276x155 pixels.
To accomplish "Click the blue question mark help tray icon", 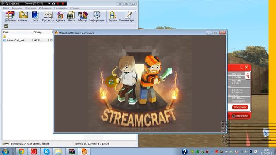I will tap(184, 151).
